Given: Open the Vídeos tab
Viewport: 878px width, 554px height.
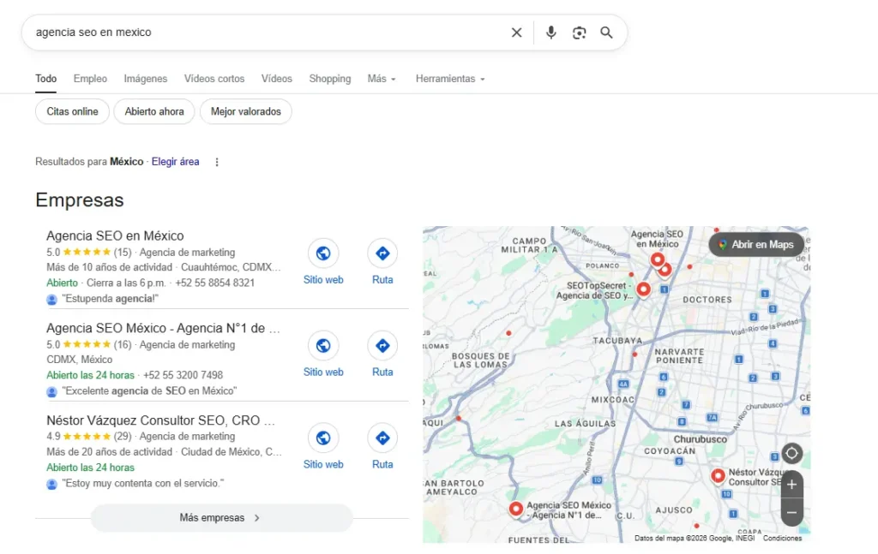Looking at the screenshot, I should (277, 79).
